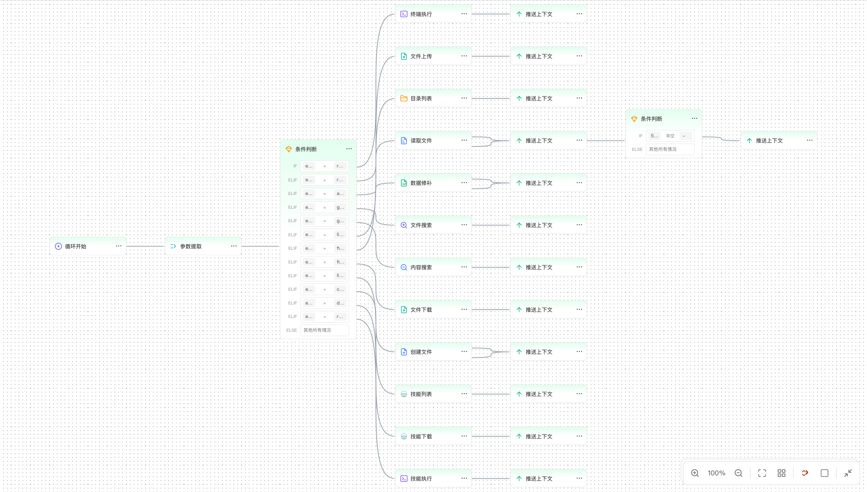Select the 创建文件 node
The height and width of the screenshot is (492, 867).
433,352
